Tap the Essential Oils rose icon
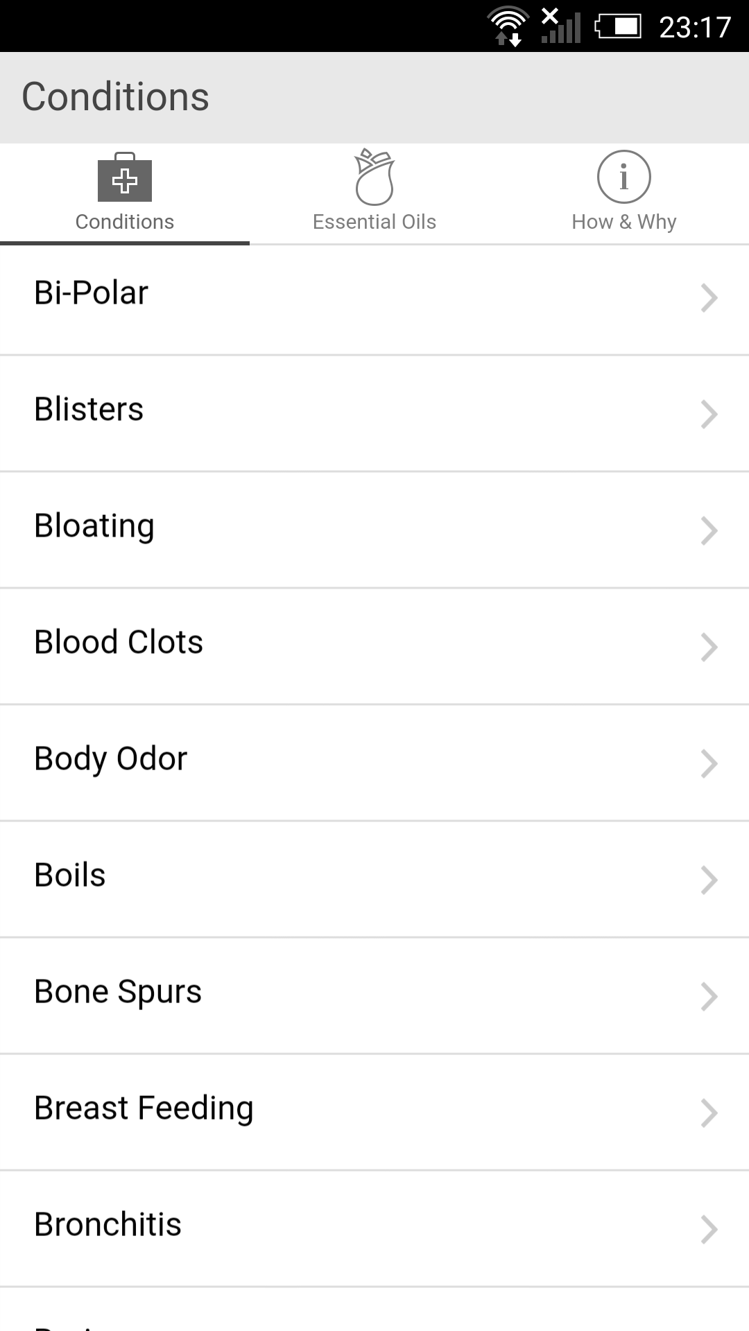The width and height of the screenshot is (749, 1331). click(374, 177)
